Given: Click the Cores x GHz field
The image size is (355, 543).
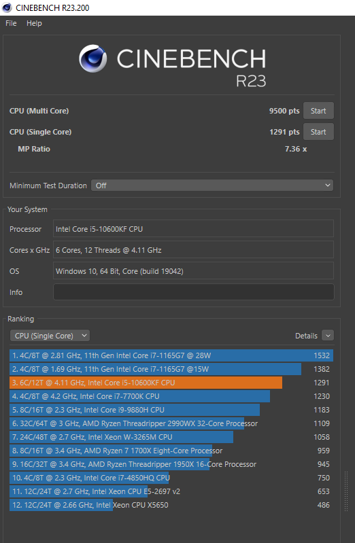Looking at the screenshot, I should pyautogui.click(x=193, y=250).
